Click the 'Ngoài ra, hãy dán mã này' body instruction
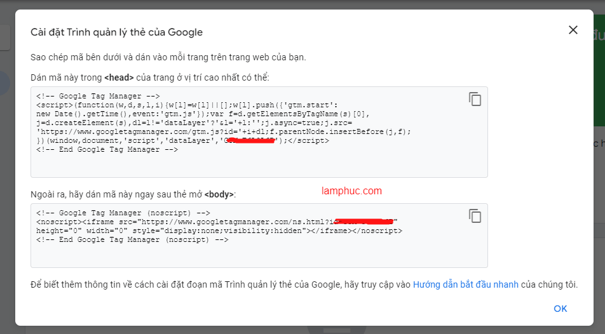Viewport: 605px width, 334px height. 133,194
